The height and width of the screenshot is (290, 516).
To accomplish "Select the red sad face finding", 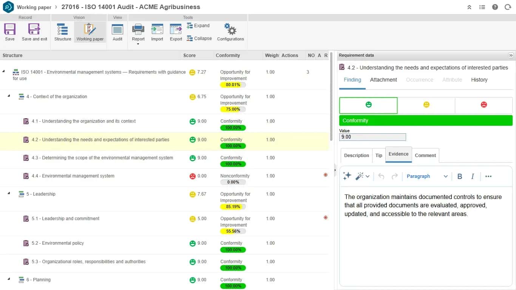I will coord(484,105).
